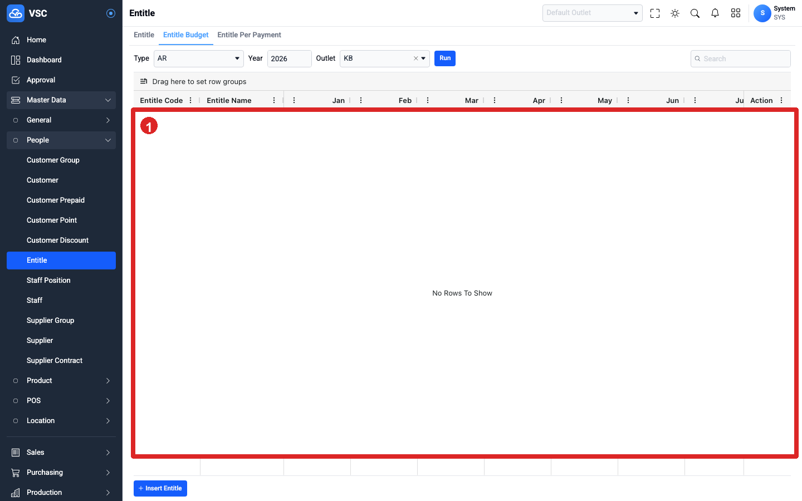Open the System user avatar
The image size is (802, 501).
(x=762, y=13)
